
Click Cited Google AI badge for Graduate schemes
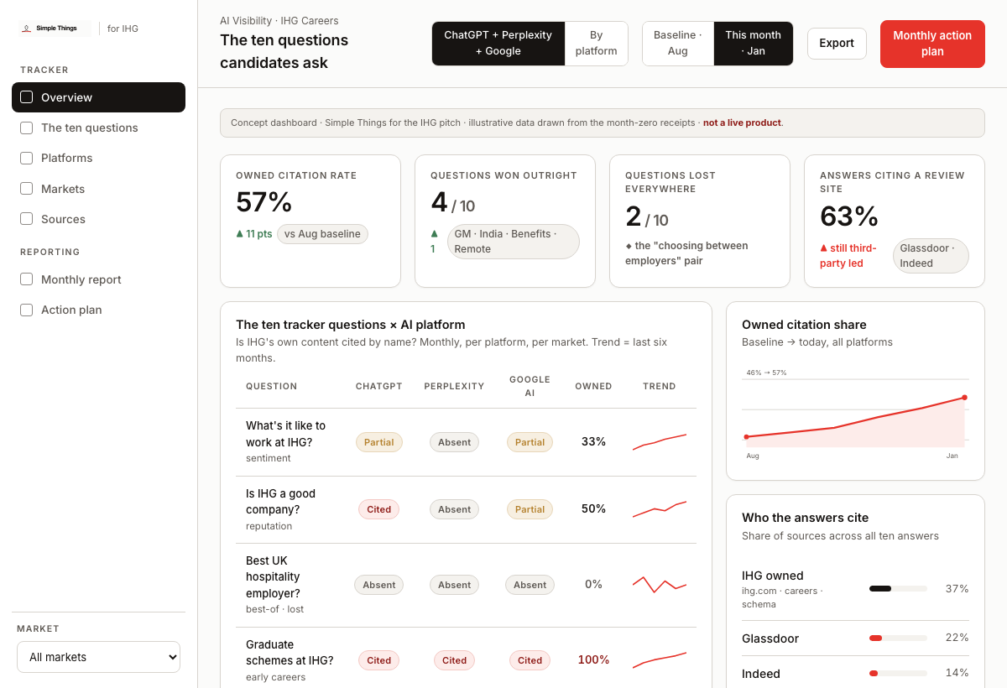click(x=530, y=660)
